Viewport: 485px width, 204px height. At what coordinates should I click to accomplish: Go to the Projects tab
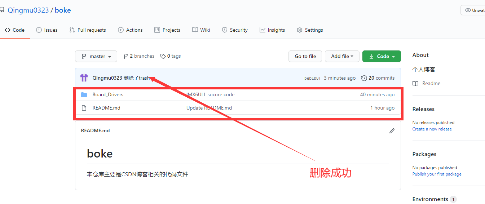click(x=167, y=30)
